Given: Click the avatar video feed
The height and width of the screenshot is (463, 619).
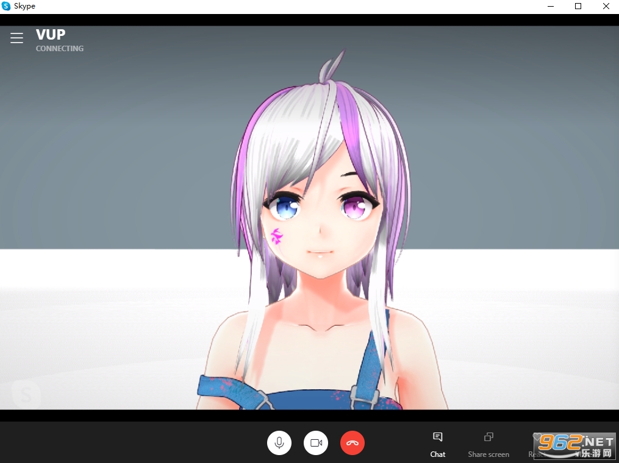Looking at the screenshot, I should [x=310, y=217].
